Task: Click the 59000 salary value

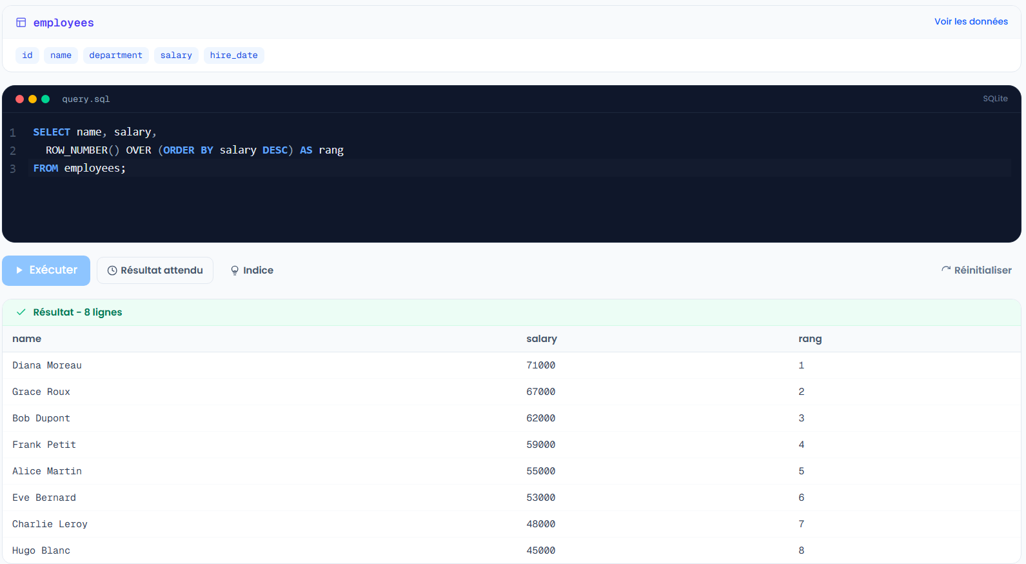Action: (x=540, y=445)
